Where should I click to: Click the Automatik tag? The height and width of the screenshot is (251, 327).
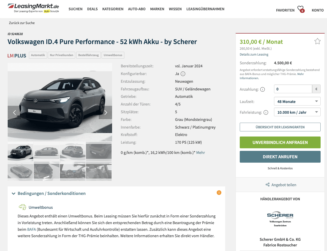click(38, 55)
